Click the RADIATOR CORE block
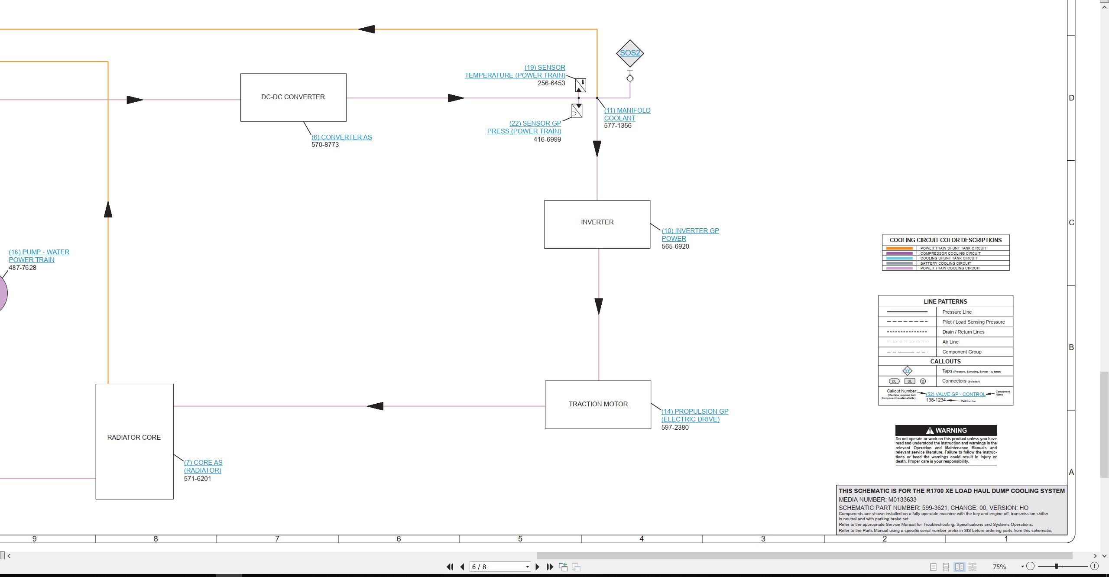This screenshot has width=1109, height=577. tap(134, 441)
